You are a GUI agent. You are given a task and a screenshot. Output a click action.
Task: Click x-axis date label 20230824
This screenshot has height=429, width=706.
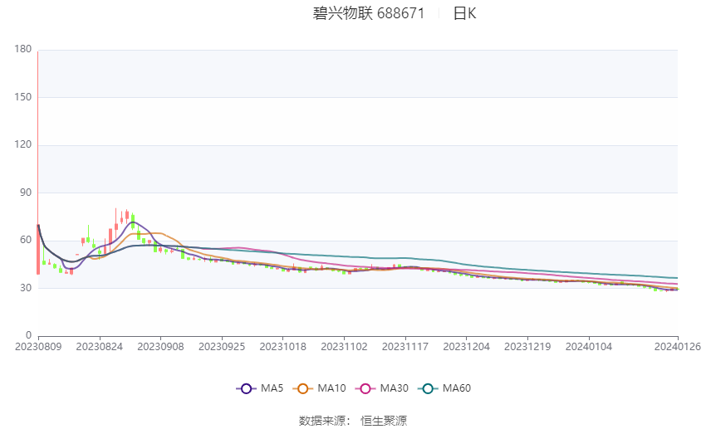tap(100, 347)
